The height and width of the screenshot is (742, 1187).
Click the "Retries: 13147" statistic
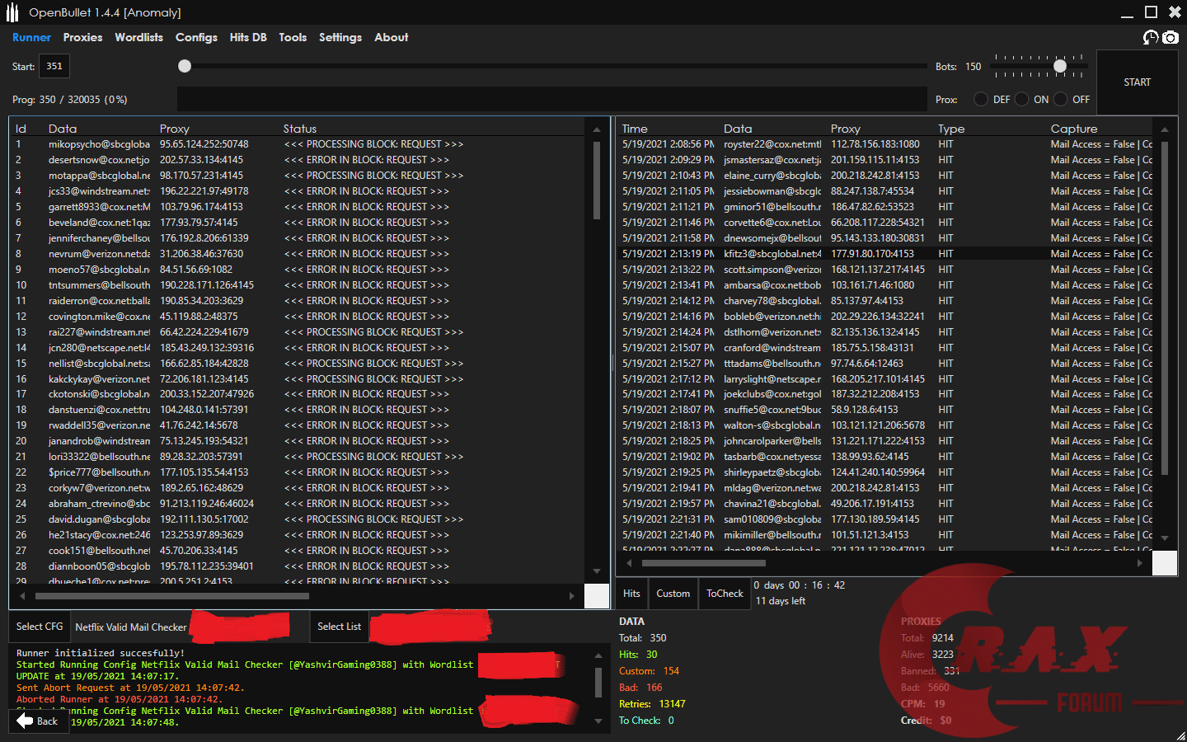click(x=652, y=704)
